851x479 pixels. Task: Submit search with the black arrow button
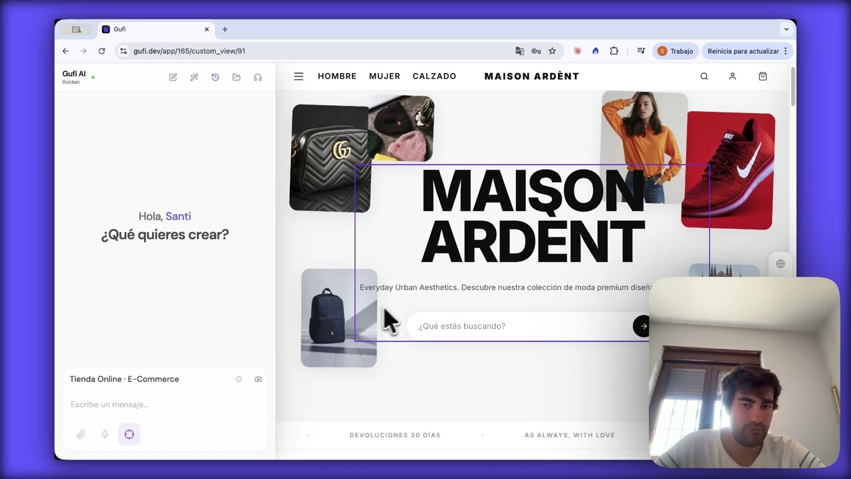click(x=642, y=326)
